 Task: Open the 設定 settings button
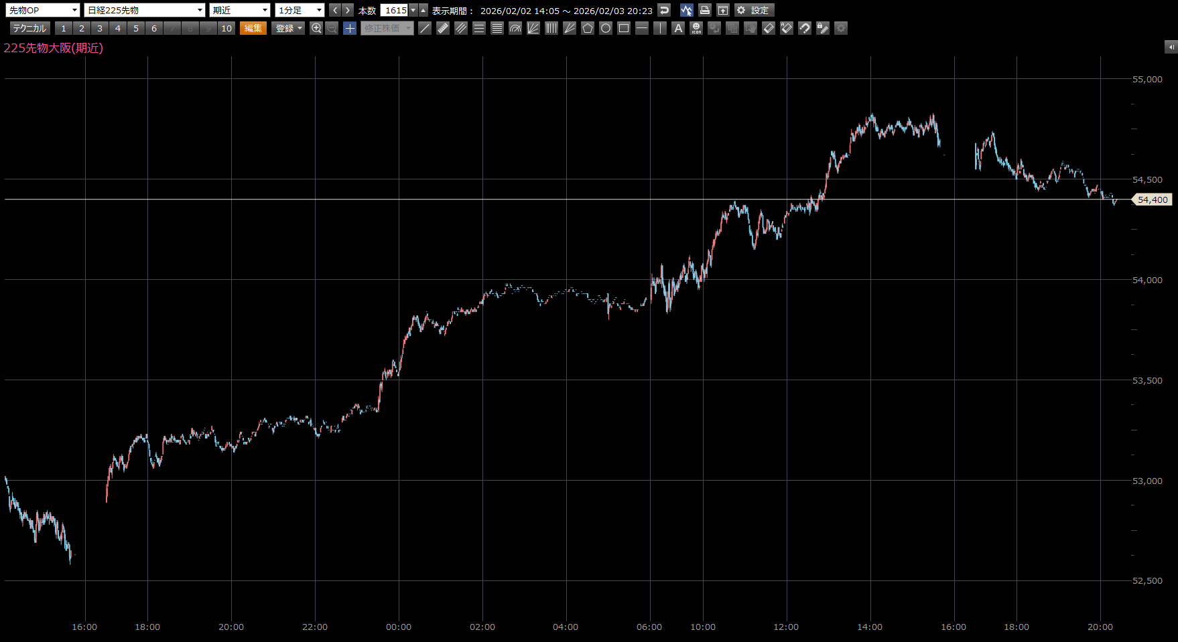tap(754, 10)
